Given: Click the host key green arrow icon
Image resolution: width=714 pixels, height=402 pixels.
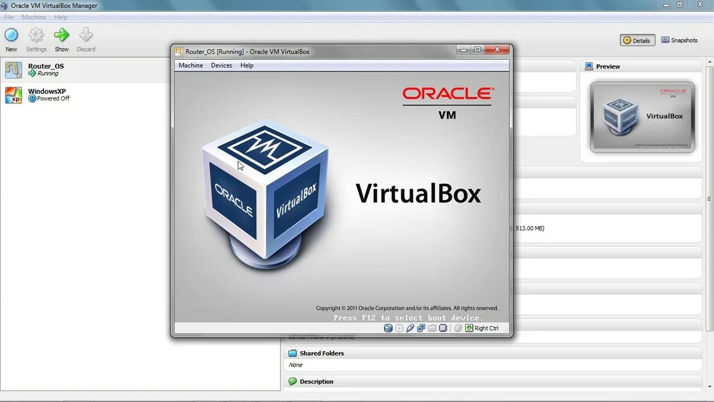Looking at the screenshot, I should (469, 328).
